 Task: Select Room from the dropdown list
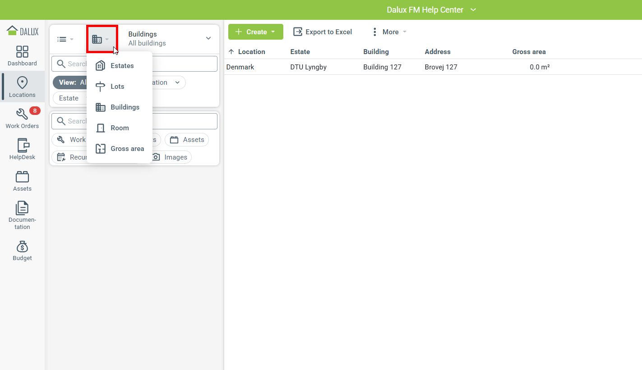120,128
